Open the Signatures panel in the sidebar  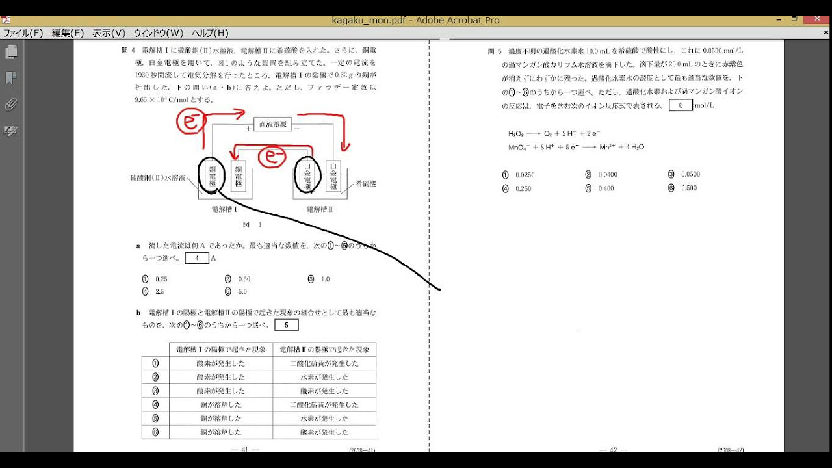[10, 131]
